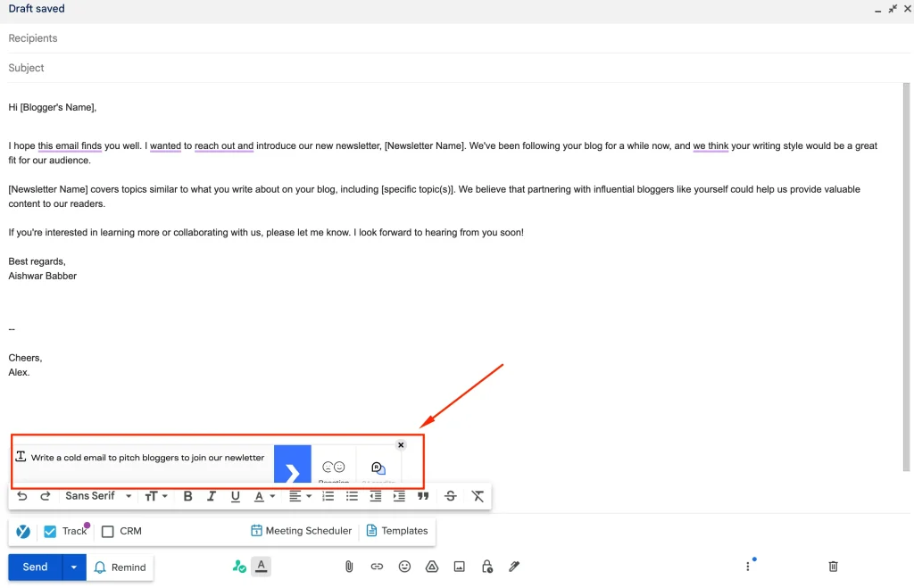Disable the Track checkbox
This screenshot has width=914, height=588.
[50, 531]
